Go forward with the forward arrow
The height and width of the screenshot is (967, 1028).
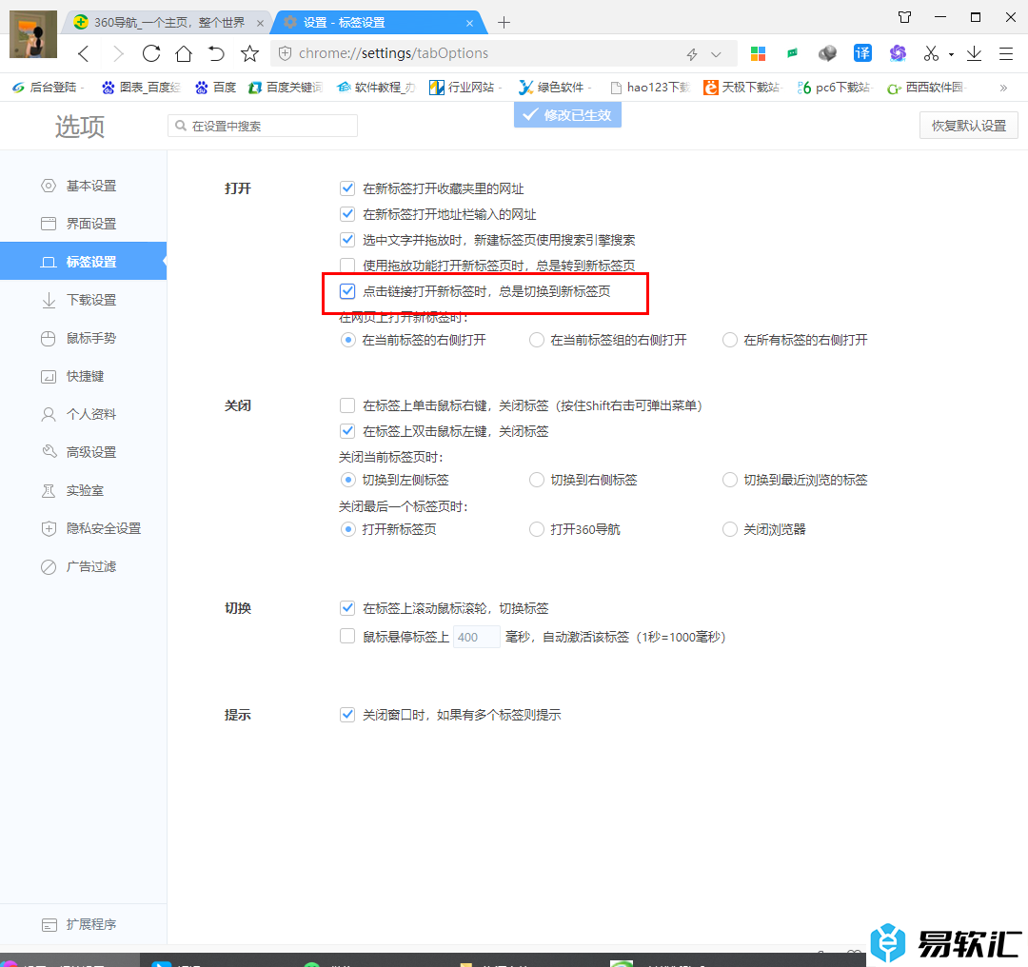click(x=118, y=53)
